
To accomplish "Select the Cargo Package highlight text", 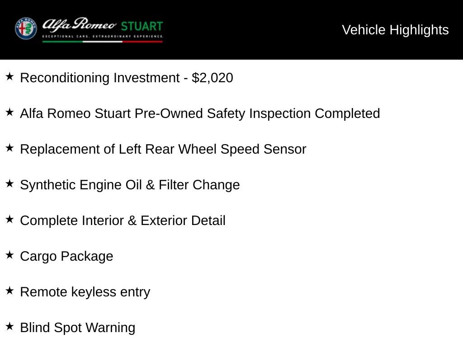I will [66, 257].
